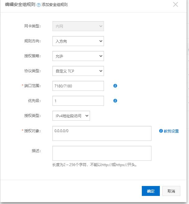Open the 网卡类型 dropdown showing 内网

[x=78, y=26]
